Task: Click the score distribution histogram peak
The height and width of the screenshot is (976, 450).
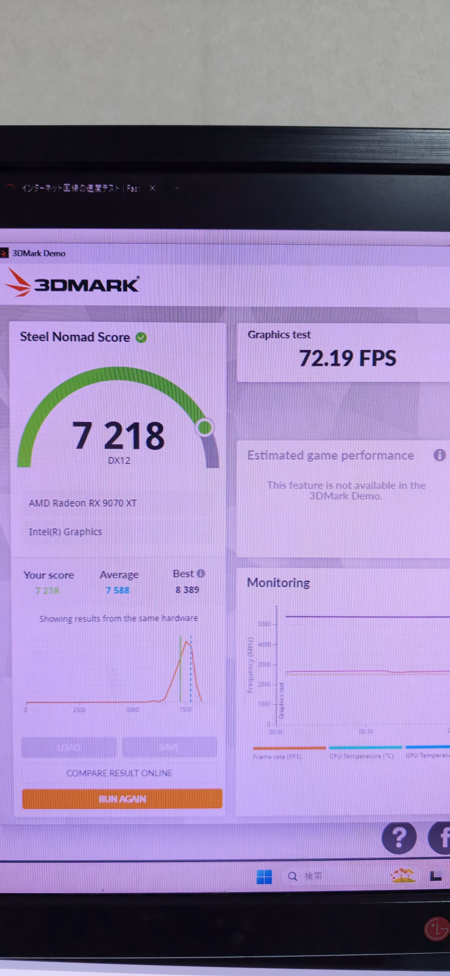Action: pos(186,643)
